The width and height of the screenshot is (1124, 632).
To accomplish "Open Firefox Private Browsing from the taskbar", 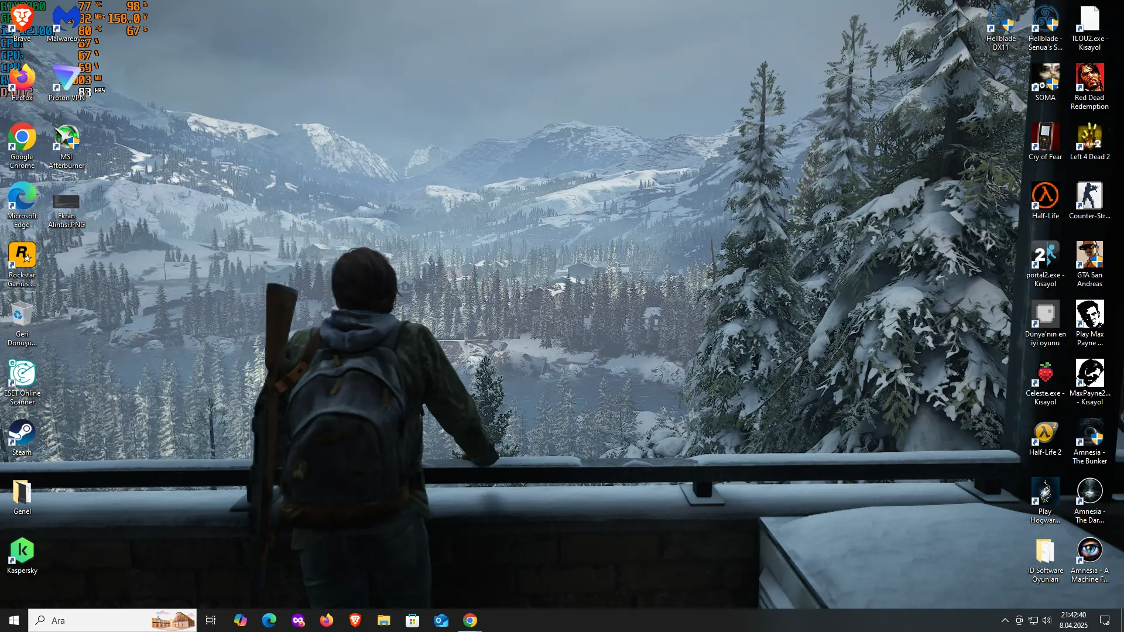I will [297, 620].
